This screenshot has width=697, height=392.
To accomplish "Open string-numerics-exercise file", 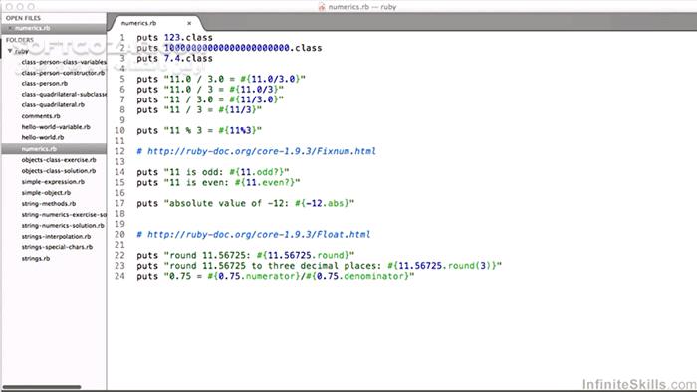I will 64,215.
